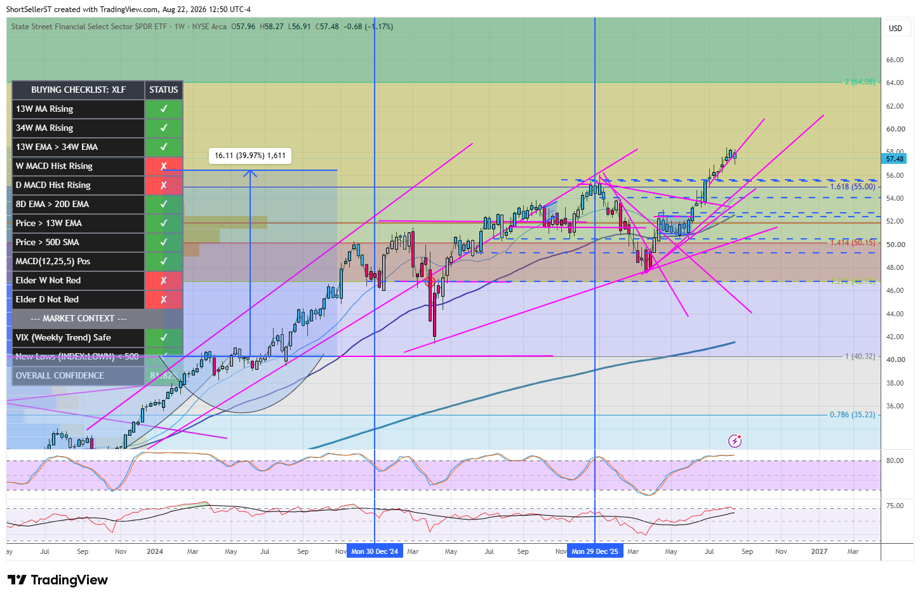Click the 44.00 price axis label
920x599 pixels.
tap(895, 314)
